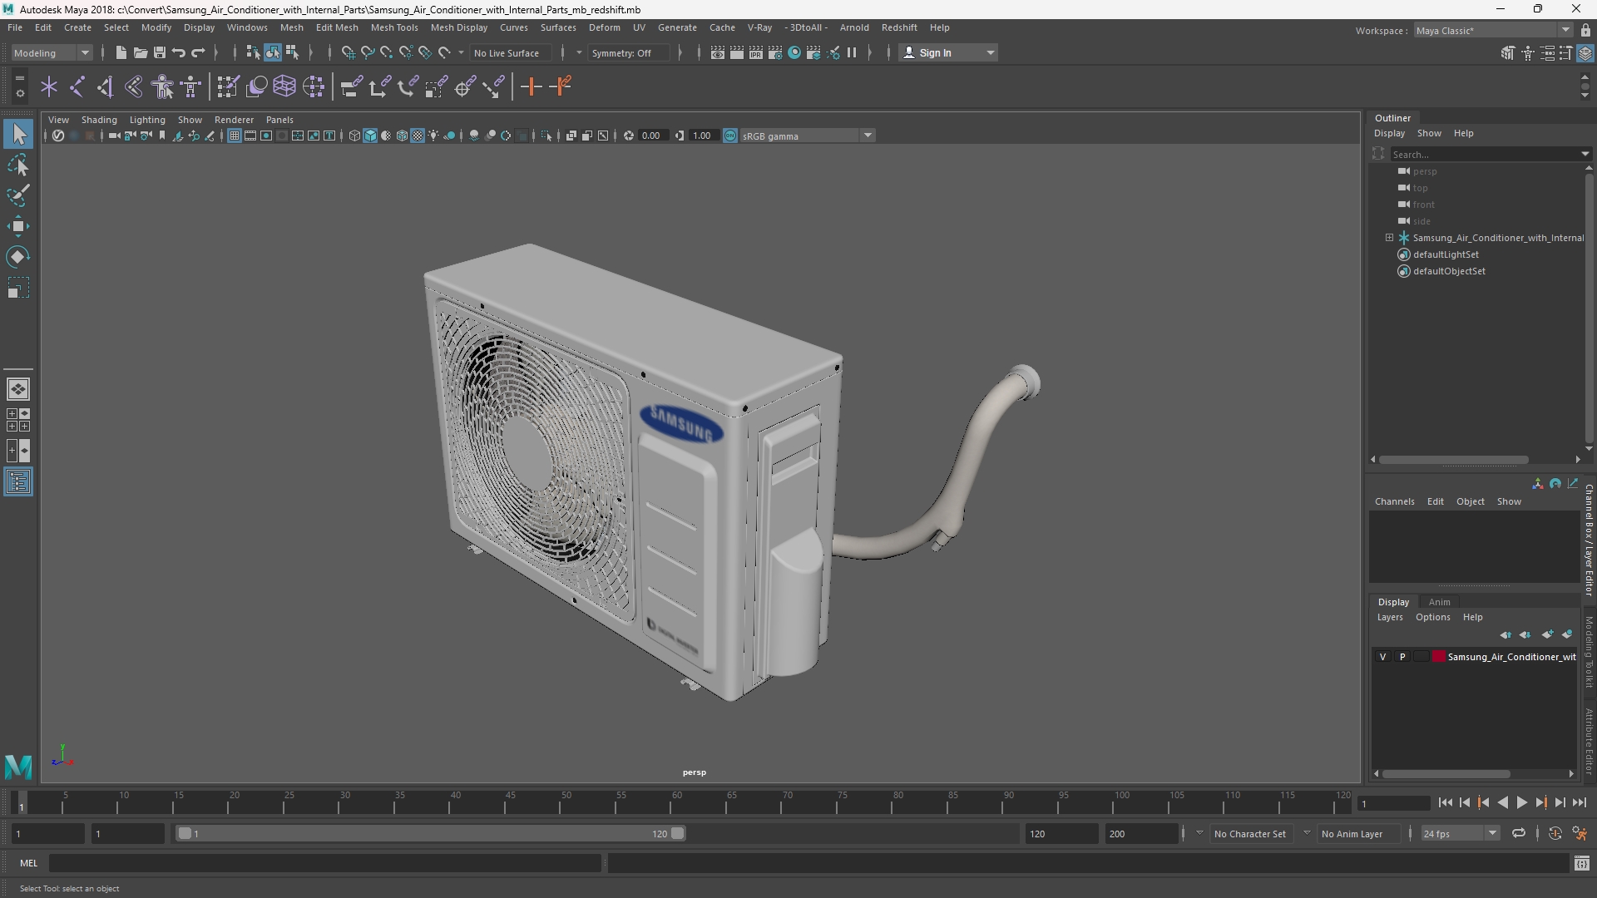Toggle layer playback P box
Viewport: 1597px width, 898px height.
[x=1402, y=657]
